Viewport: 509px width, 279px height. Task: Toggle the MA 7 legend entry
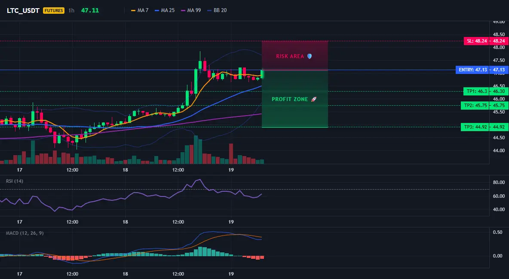[140, 10]
